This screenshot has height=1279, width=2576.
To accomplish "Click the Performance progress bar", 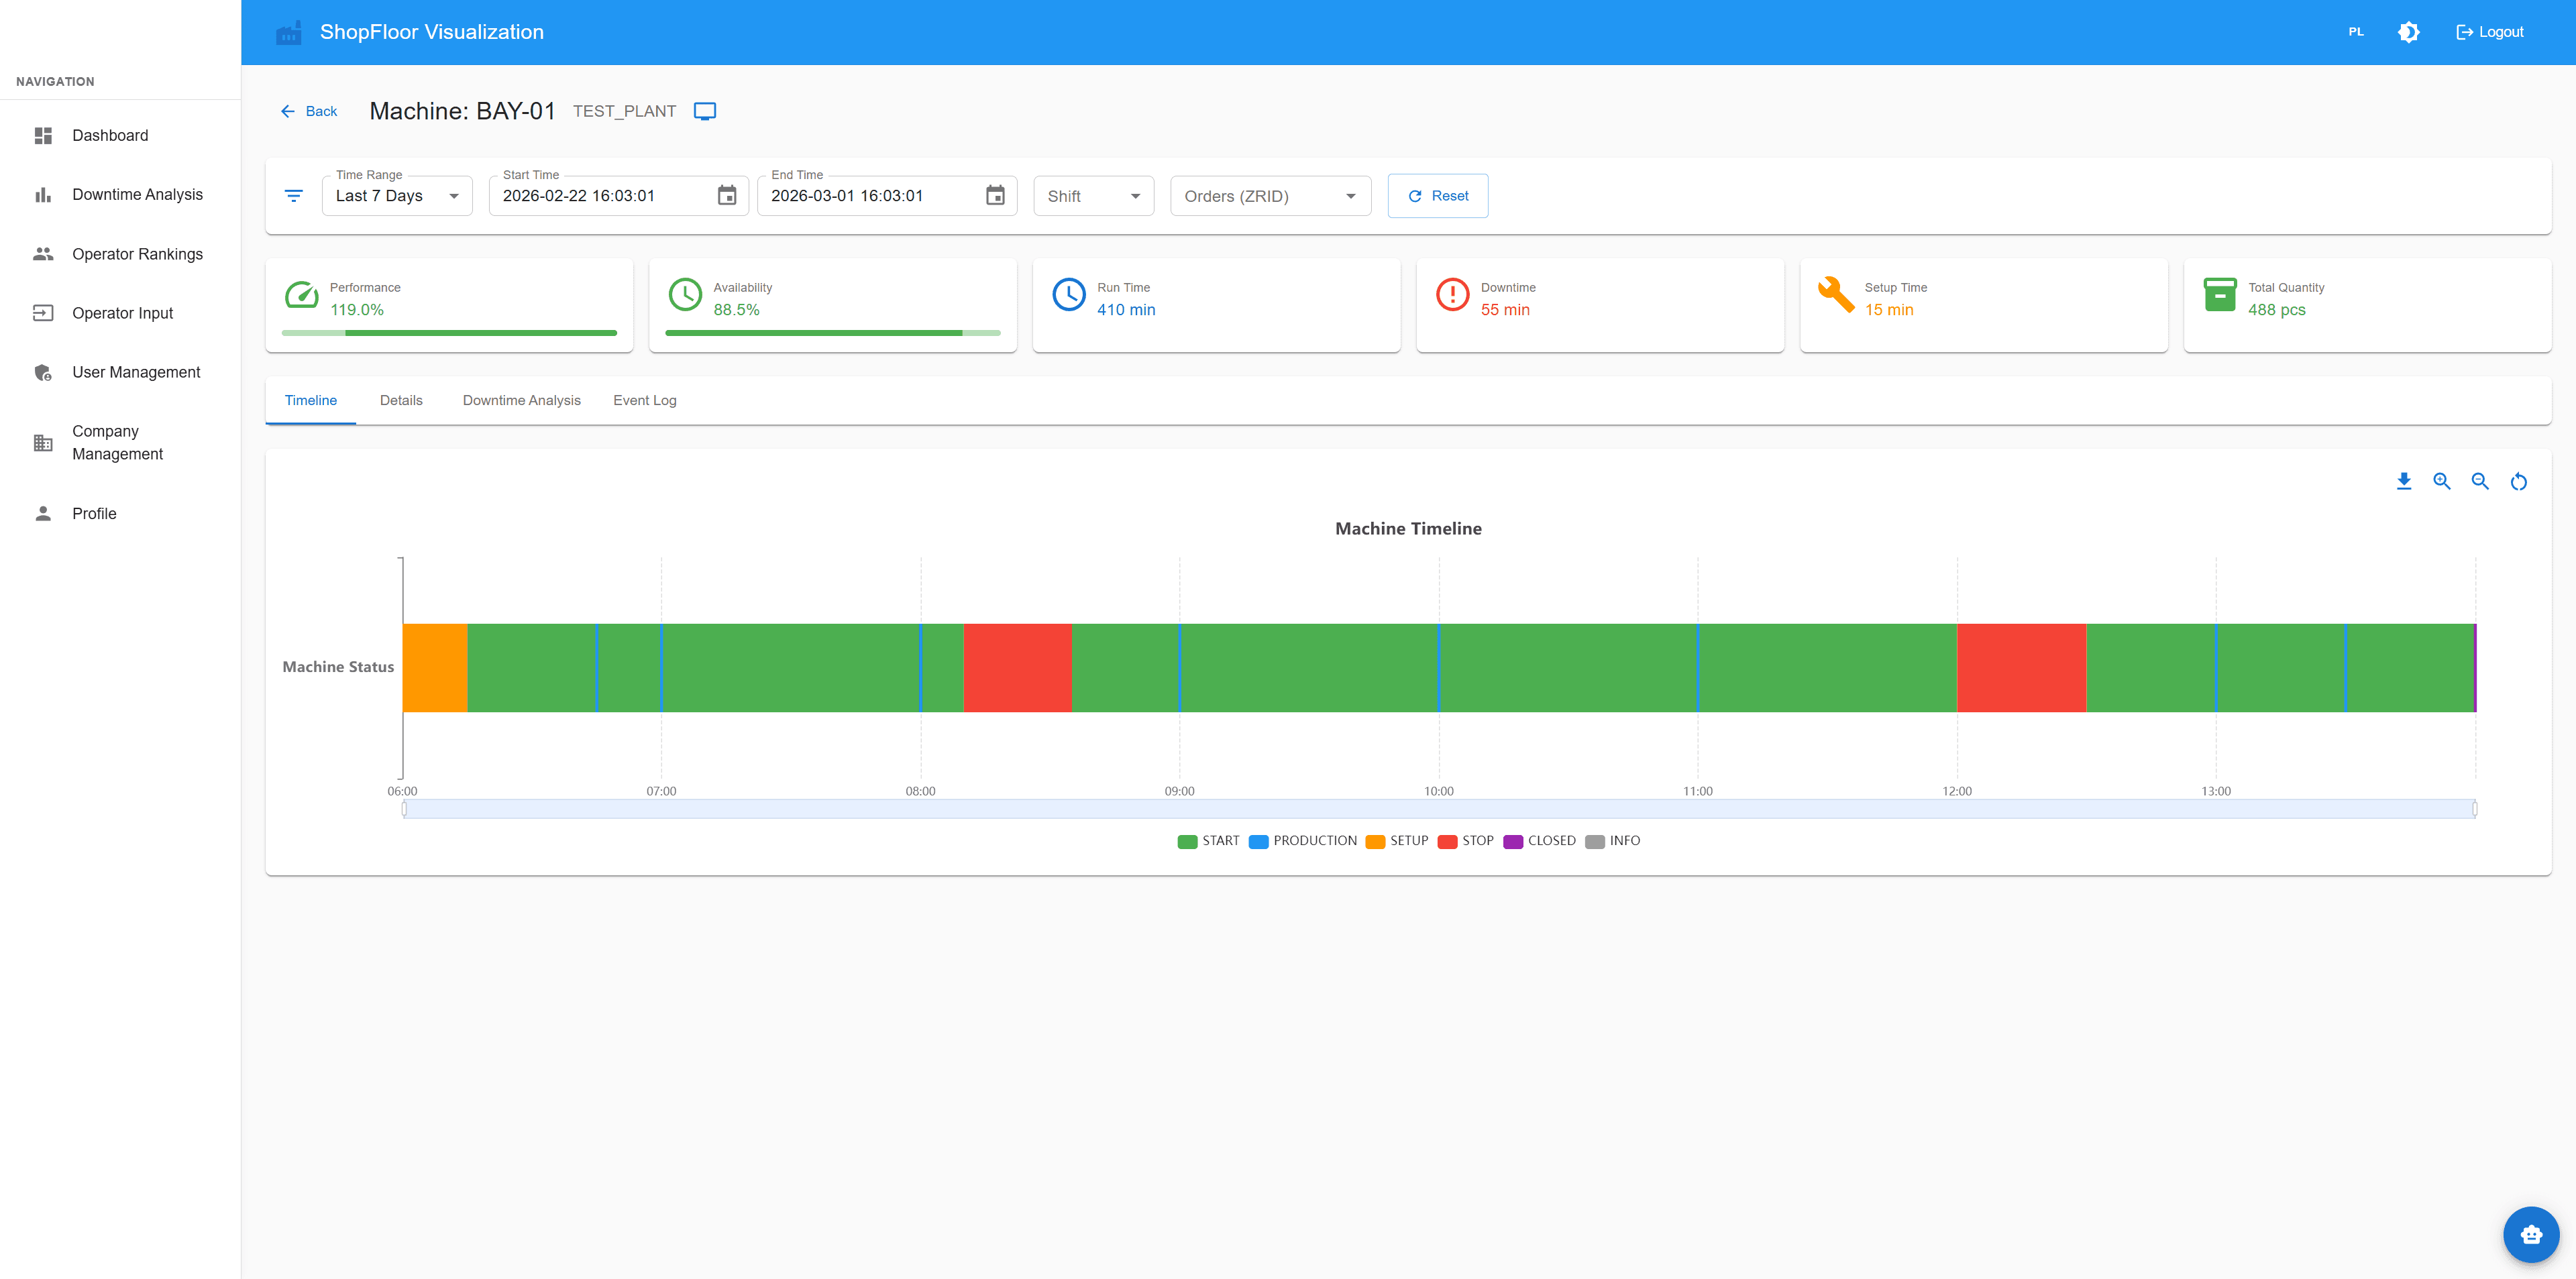I will (x=449, y=333).
